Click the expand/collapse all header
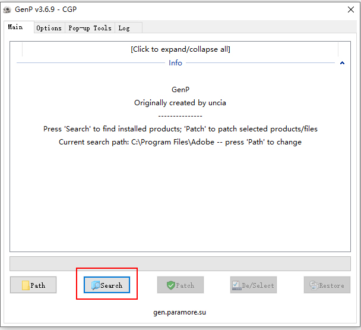Image resolution: width=361 pixels, height=330 pixels. coord(180,49)
